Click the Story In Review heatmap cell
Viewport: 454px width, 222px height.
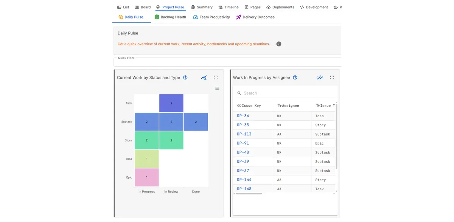(171, 140)
